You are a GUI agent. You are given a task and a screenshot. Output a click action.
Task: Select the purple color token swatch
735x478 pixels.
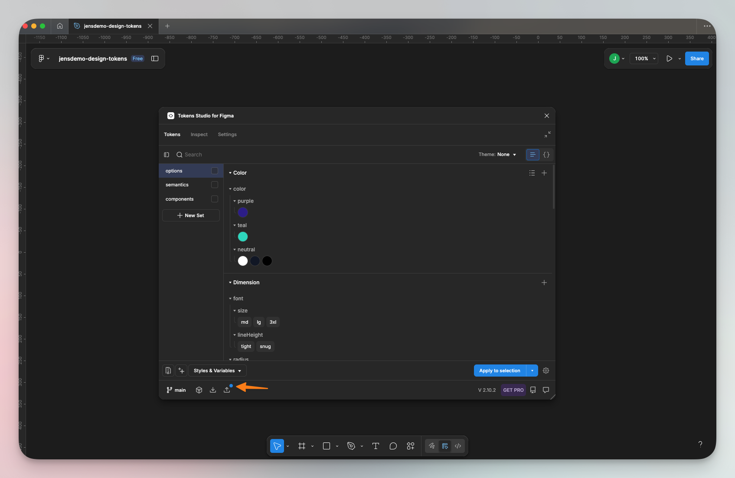click(243, 212)
